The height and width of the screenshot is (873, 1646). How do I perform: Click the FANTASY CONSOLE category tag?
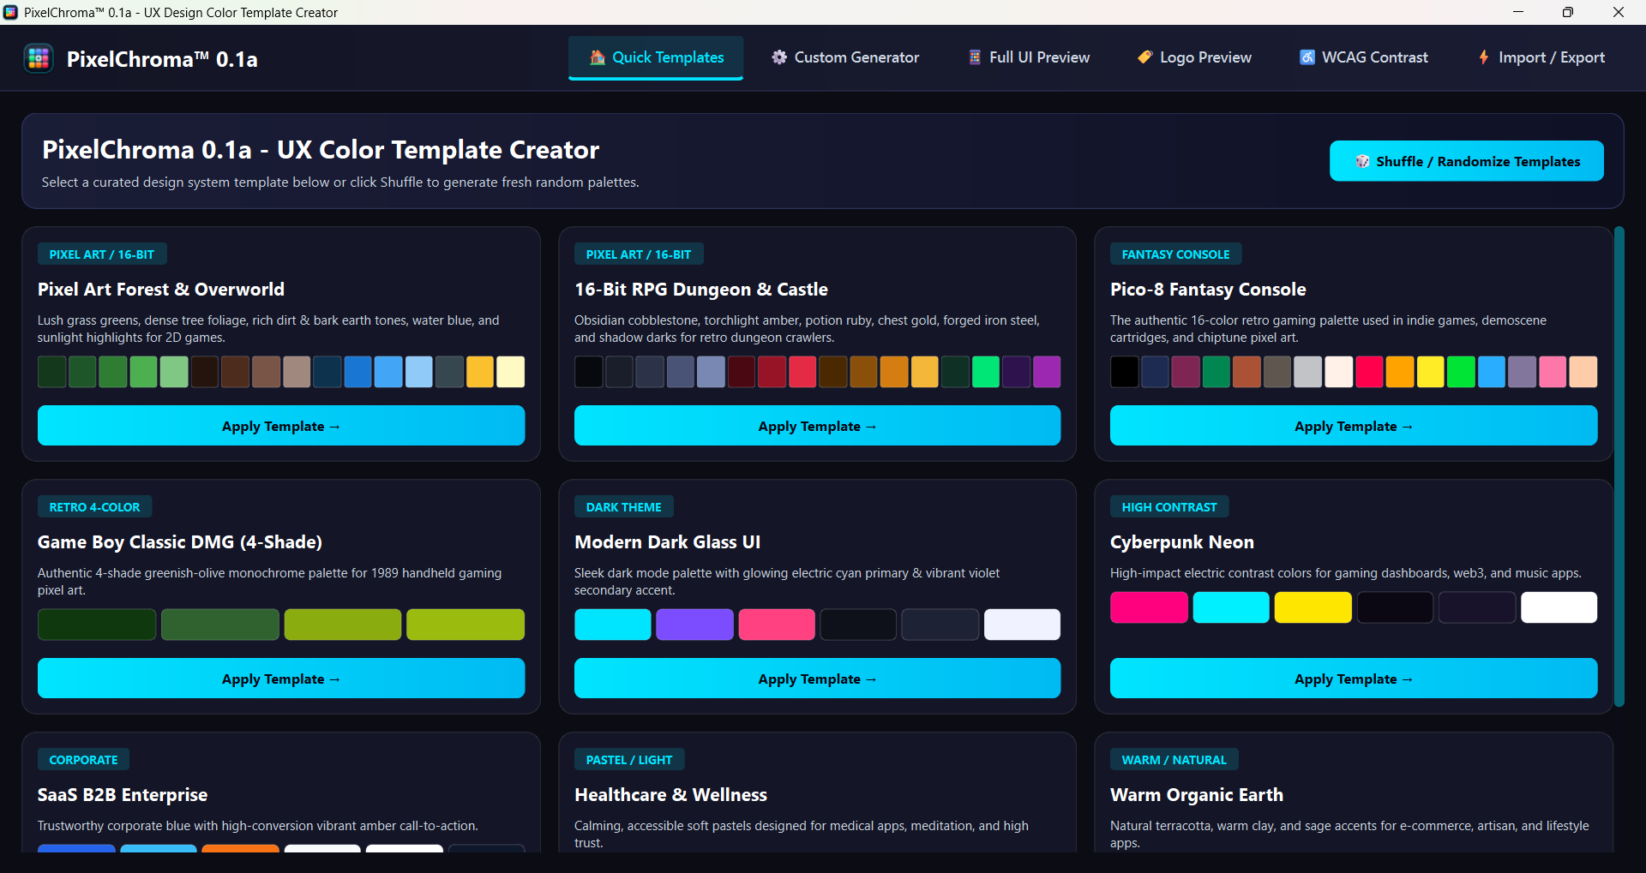click(1175, 254)
